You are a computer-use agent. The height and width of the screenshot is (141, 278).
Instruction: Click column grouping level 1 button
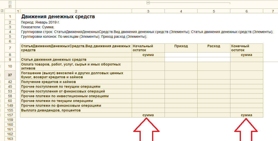(10, 2)
